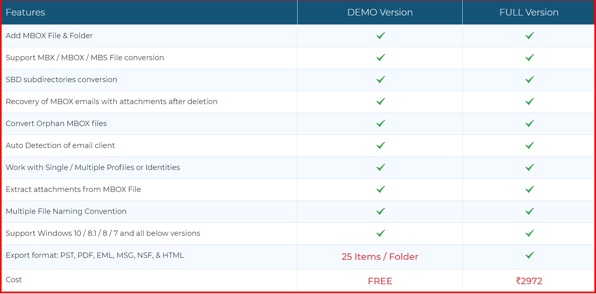Click the DEMO Version column header
This screenshot has width=596, height=294.
[x=380, y=12]
